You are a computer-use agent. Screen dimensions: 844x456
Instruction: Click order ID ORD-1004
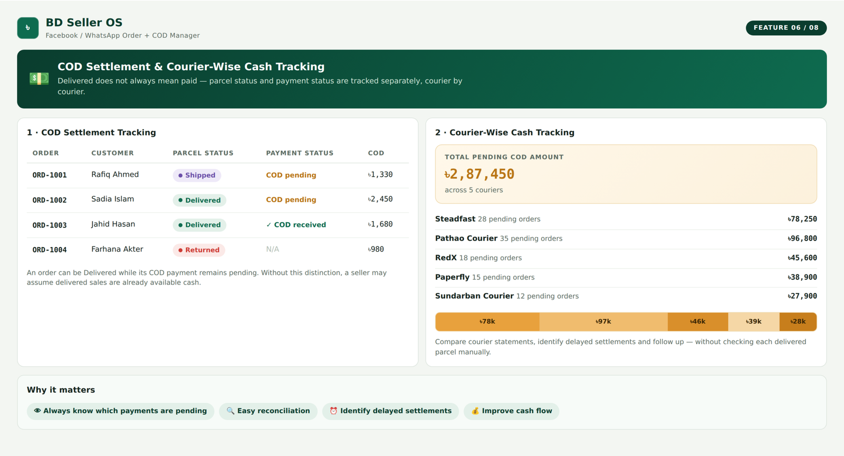(x=50, y=250)
